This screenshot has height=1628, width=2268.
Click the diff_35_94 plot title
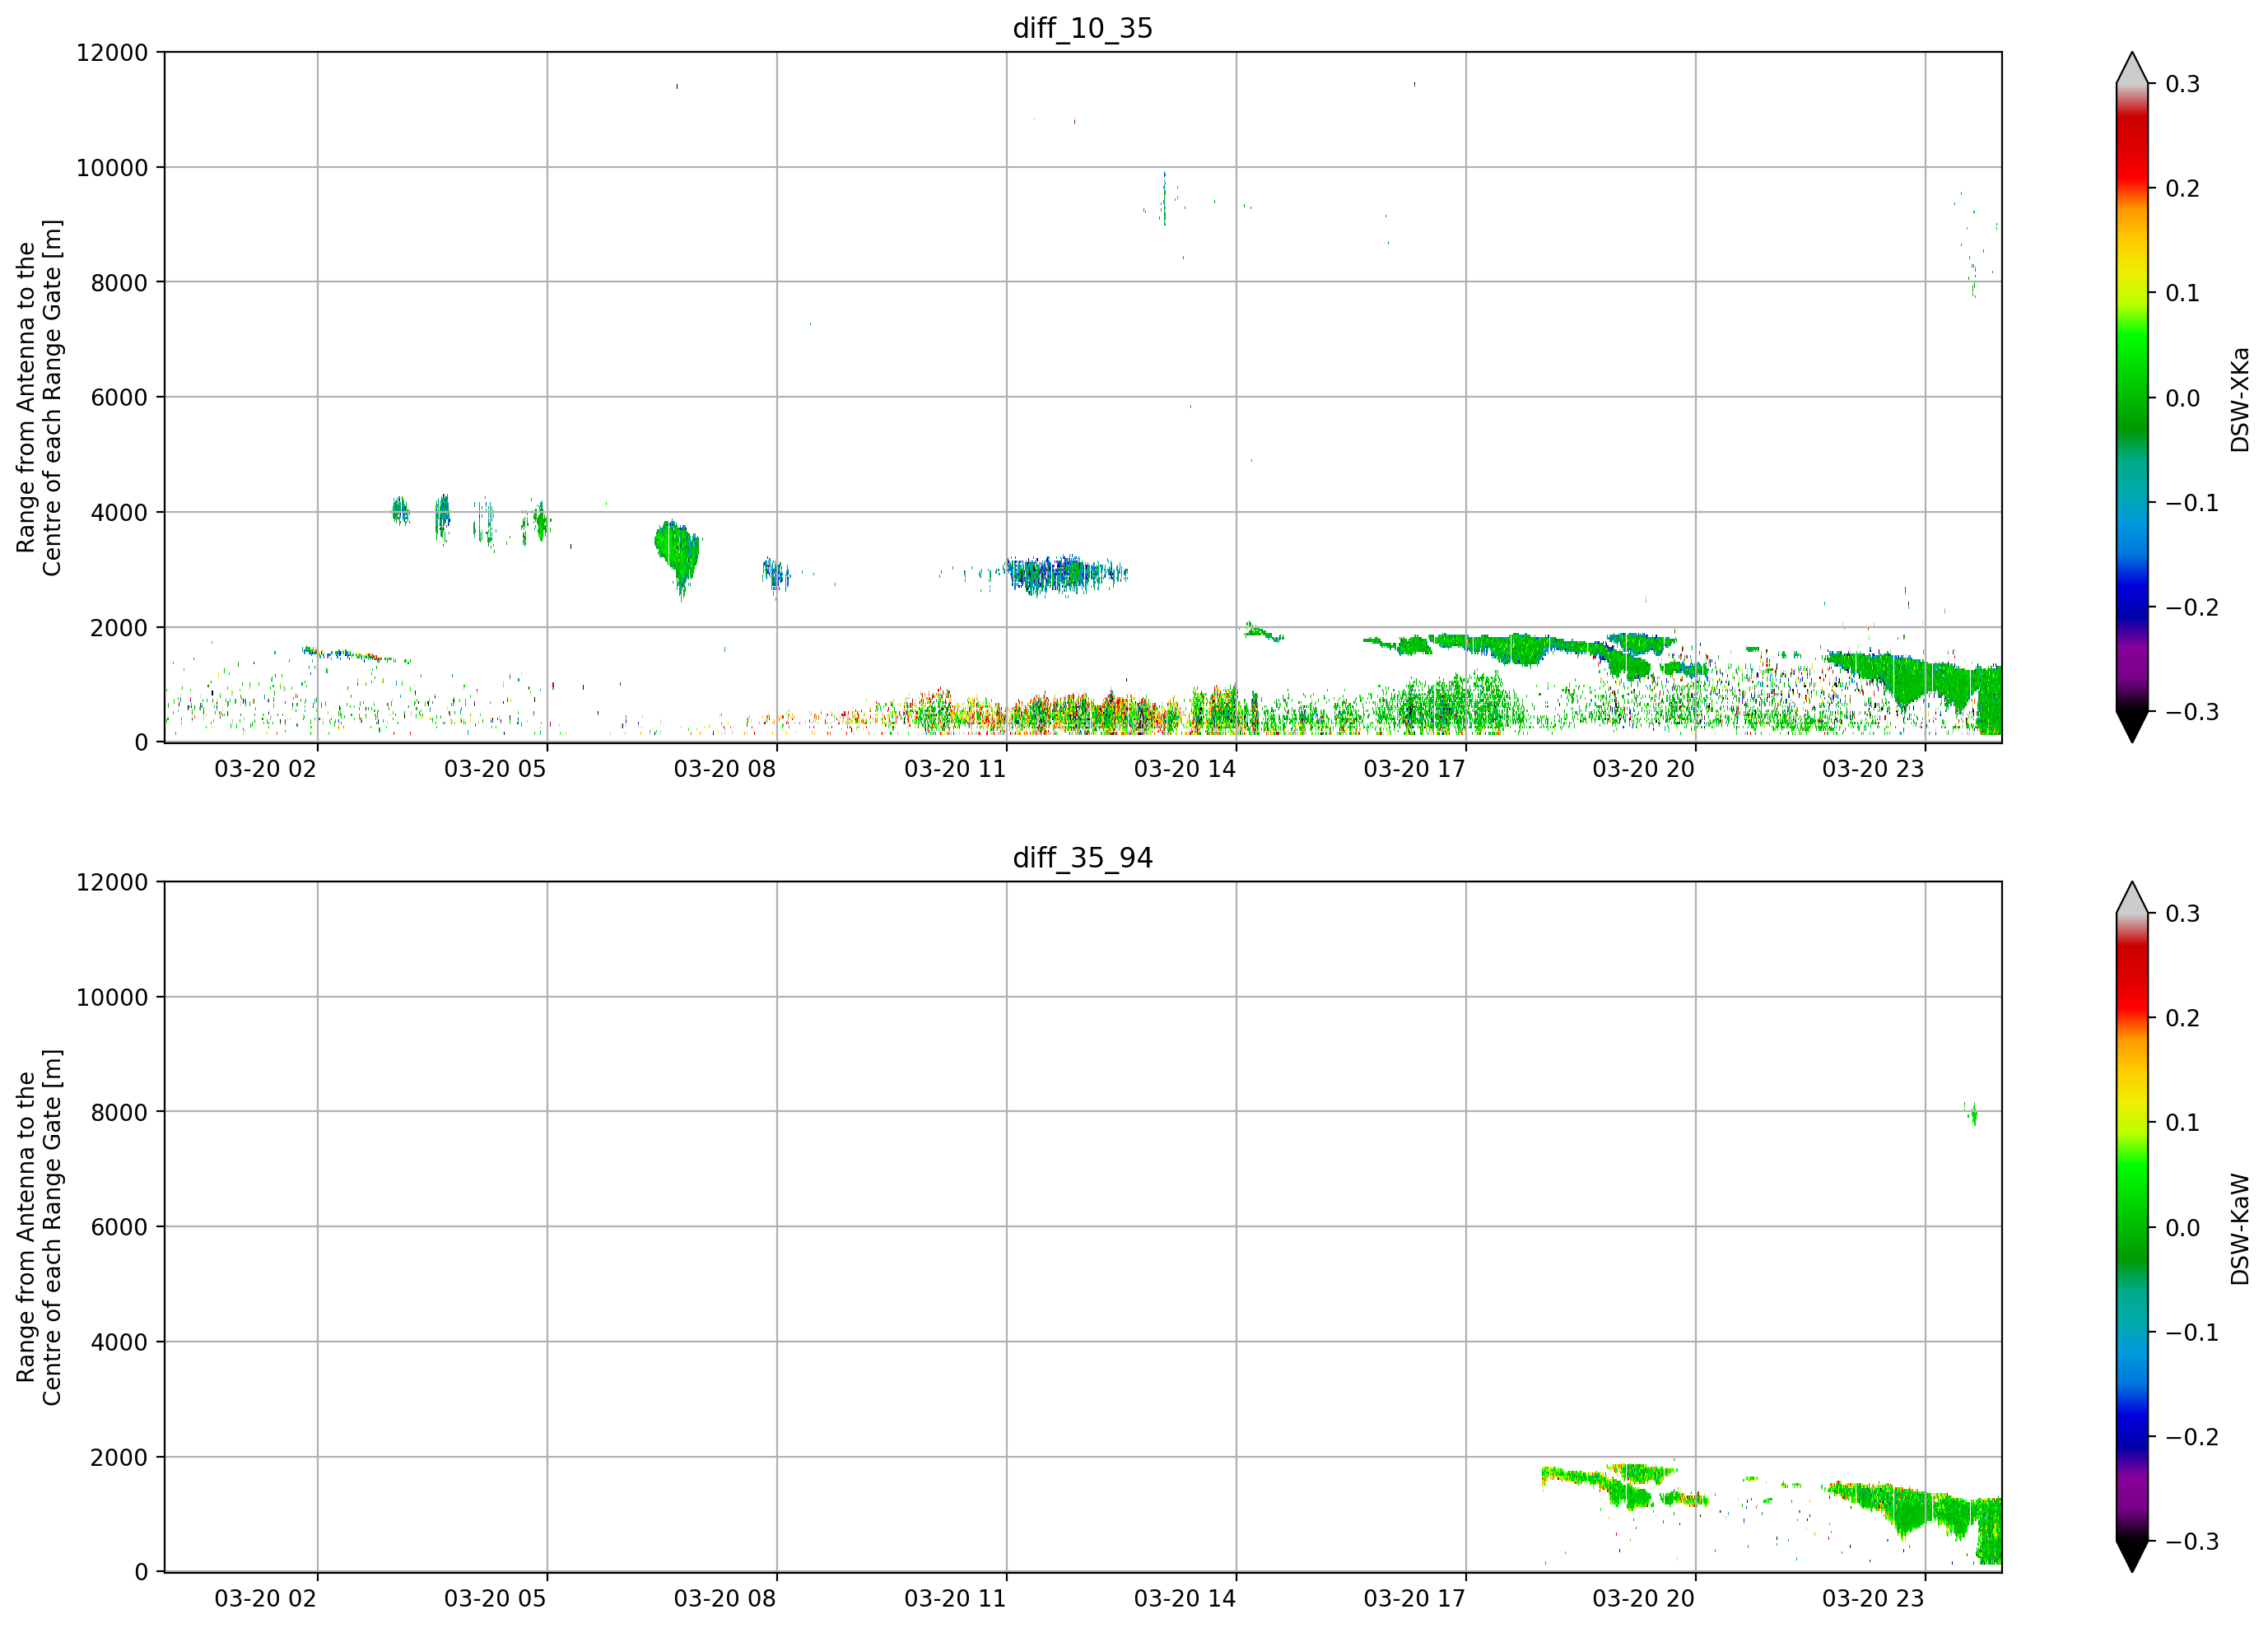(x=1083, y=858)
